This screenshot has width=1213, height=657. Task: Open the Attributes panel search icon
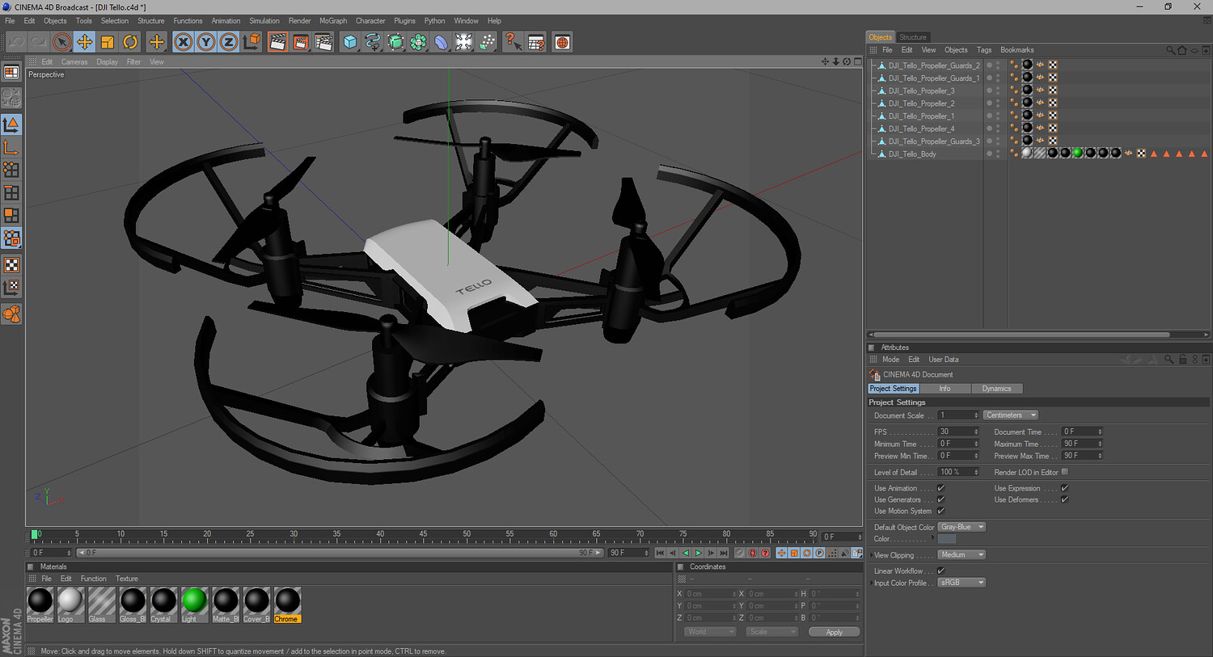click(1169, 360)
